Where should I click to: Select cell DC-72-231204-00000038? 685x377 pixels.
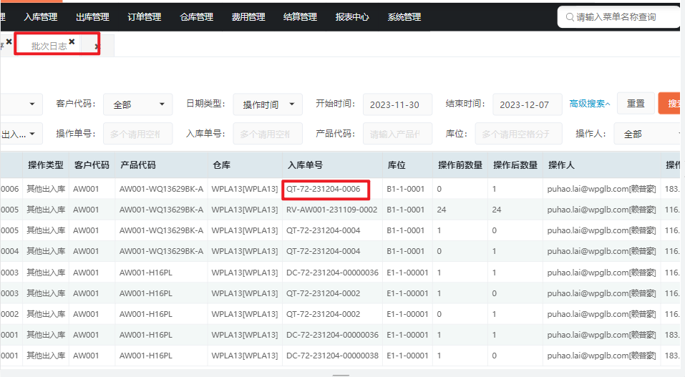coord(332,356)
